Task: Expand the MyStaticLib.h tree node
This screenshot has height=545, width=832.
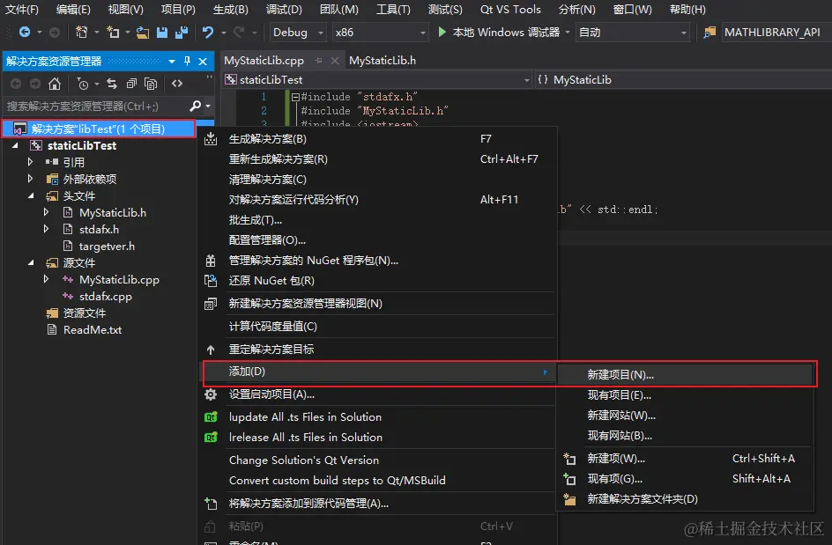Action: click(46, 212)
